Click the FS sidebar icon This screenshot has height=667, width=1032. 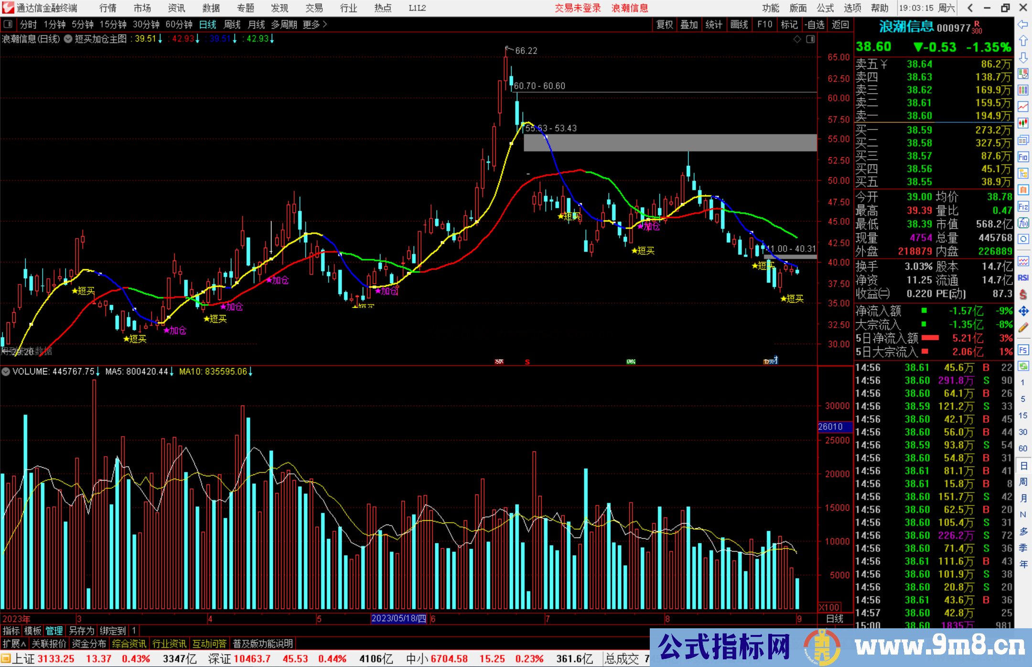click(1023, 350)
